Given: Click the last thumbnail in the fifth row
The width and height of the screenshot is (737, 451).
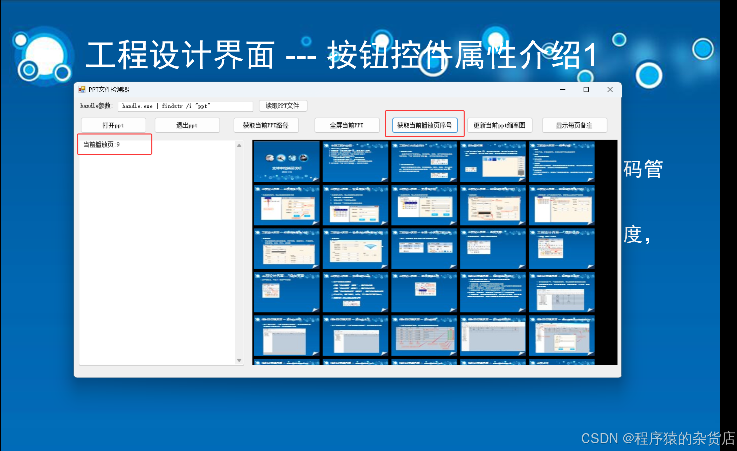Looking at the screenshot, I should [561, 335].
